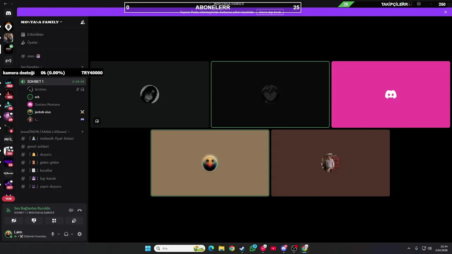This screenshot has width=452, height=254.
Task: Open headphone output options chevron
Action: click(72, 234)
